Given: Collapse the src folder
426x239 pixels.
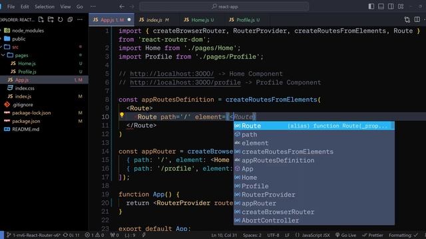Looking at the screenshot, I should [x=15, y=47].
